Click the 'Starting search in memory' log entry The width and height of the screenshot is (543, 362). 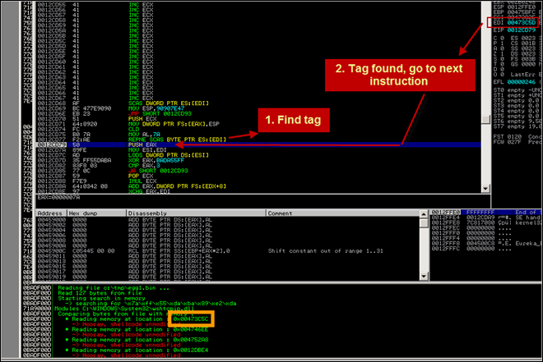point(100,298)
